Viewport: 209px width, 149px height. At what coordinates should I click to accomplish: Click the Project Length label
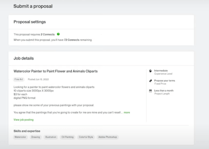[x=162, y=94]
